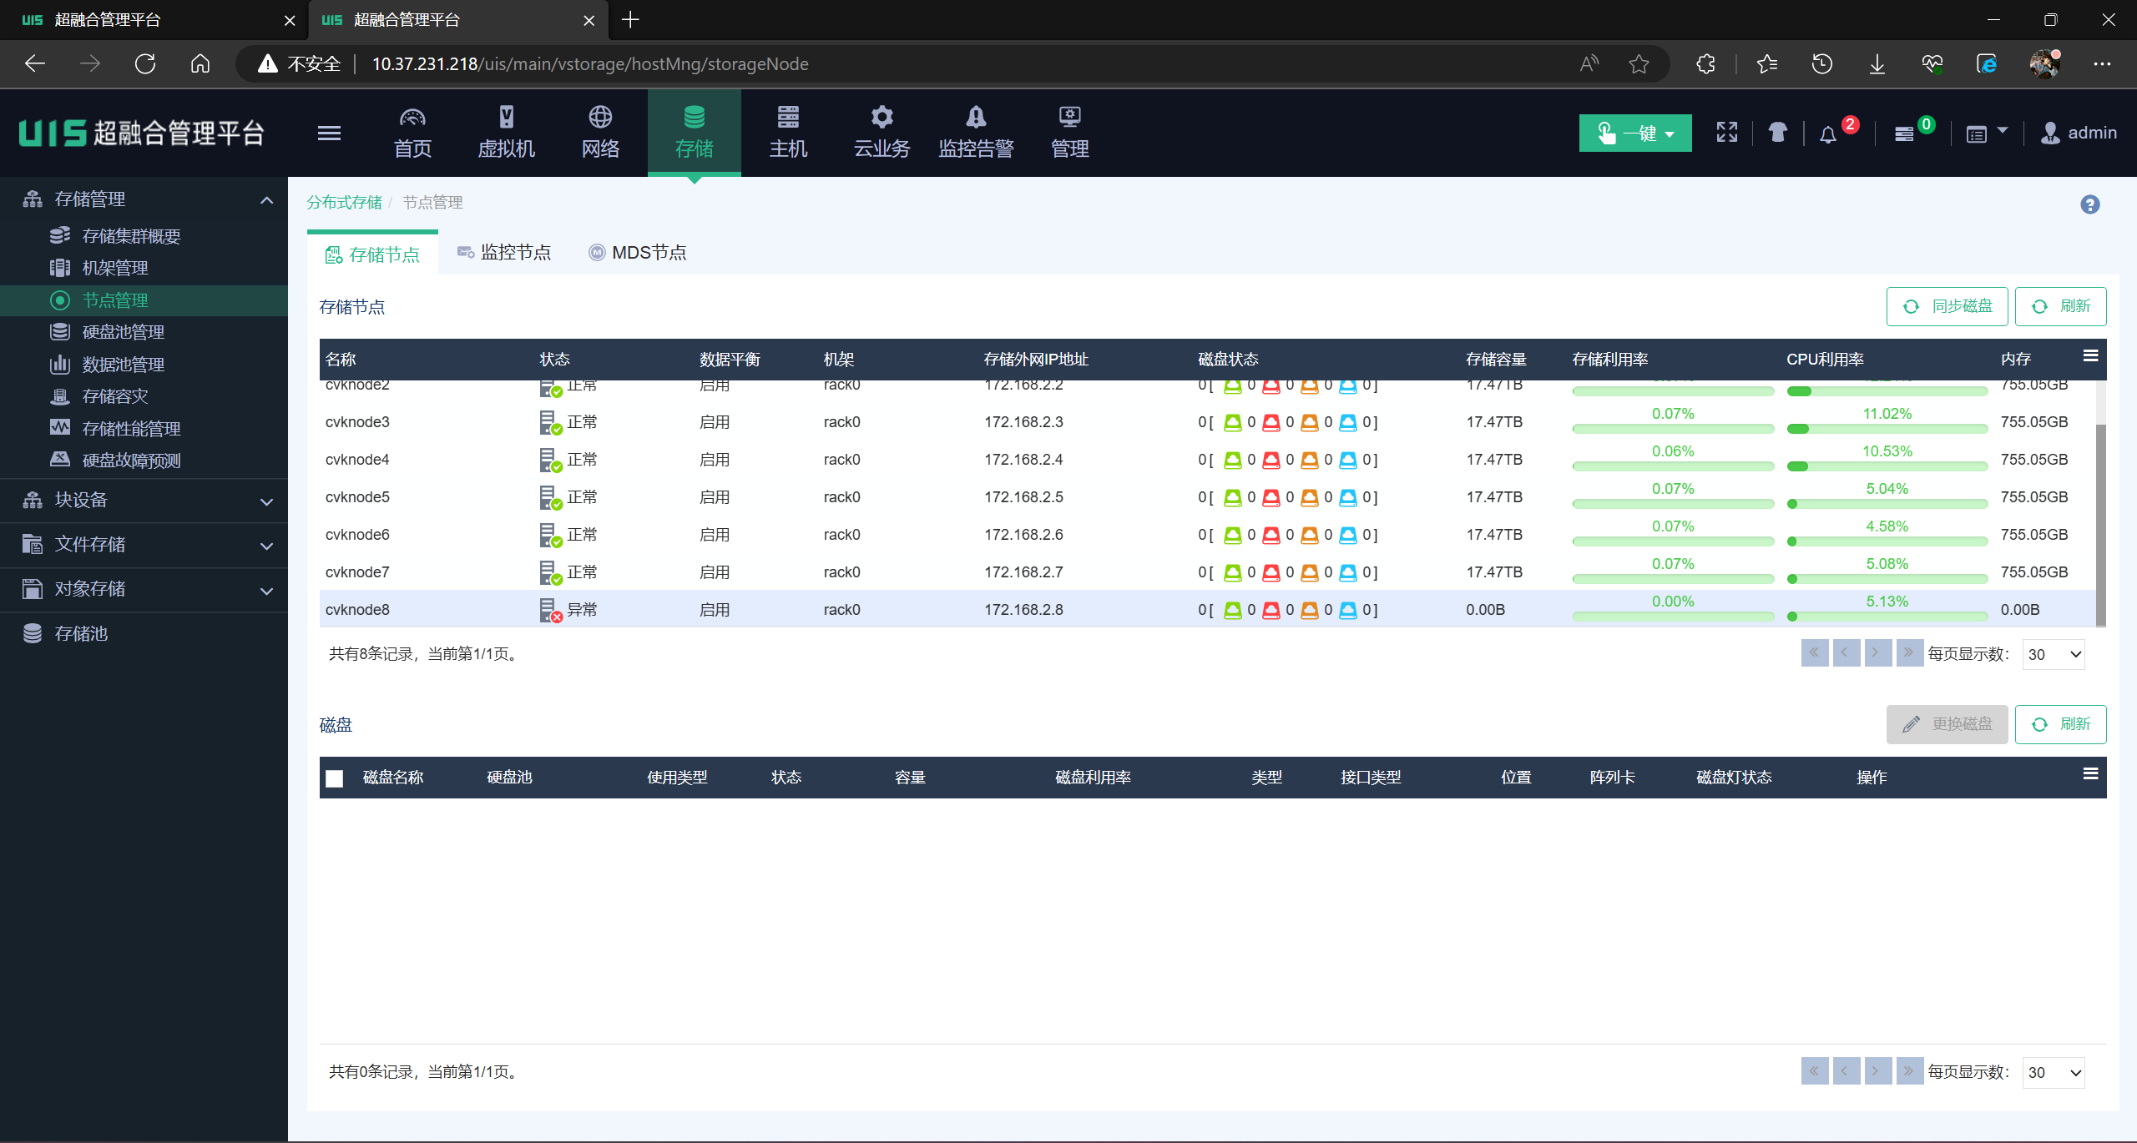The height and width of the screenshot is (1143, 2137).
Task: Click the fullscreen expand icon
Action: pos(1726,133)
